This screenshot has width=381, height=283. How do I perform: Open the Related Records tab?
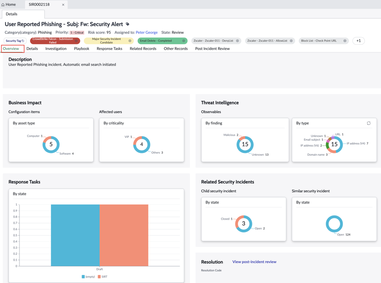[143, 49]
